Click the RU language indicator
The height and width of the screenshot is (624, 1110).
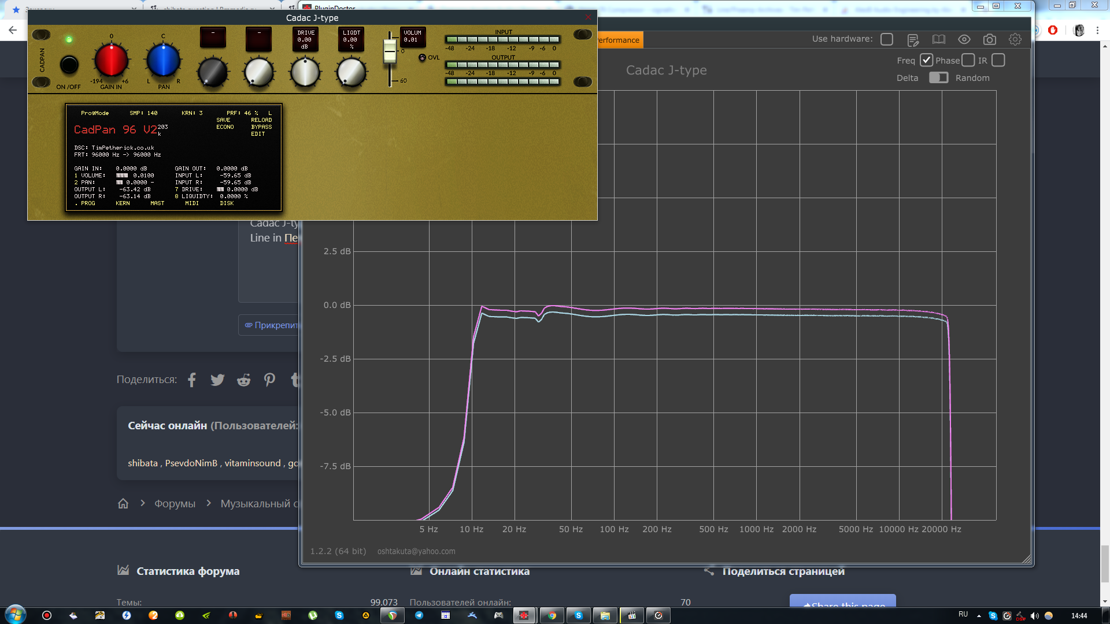963,614
